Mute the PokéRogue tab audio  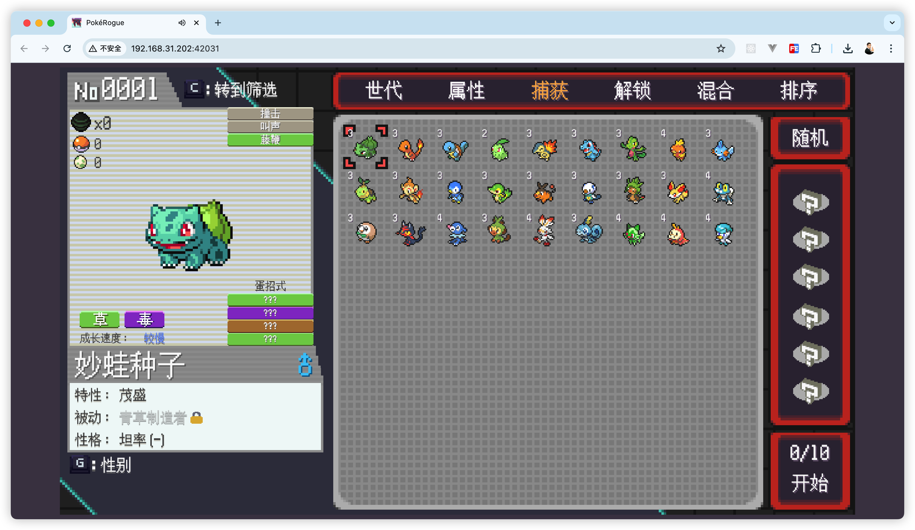182,23
